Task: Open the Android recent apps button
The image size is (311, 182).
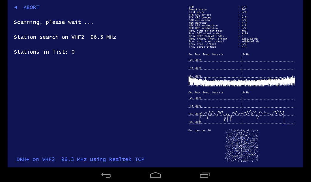Action: tap(205, 175)
